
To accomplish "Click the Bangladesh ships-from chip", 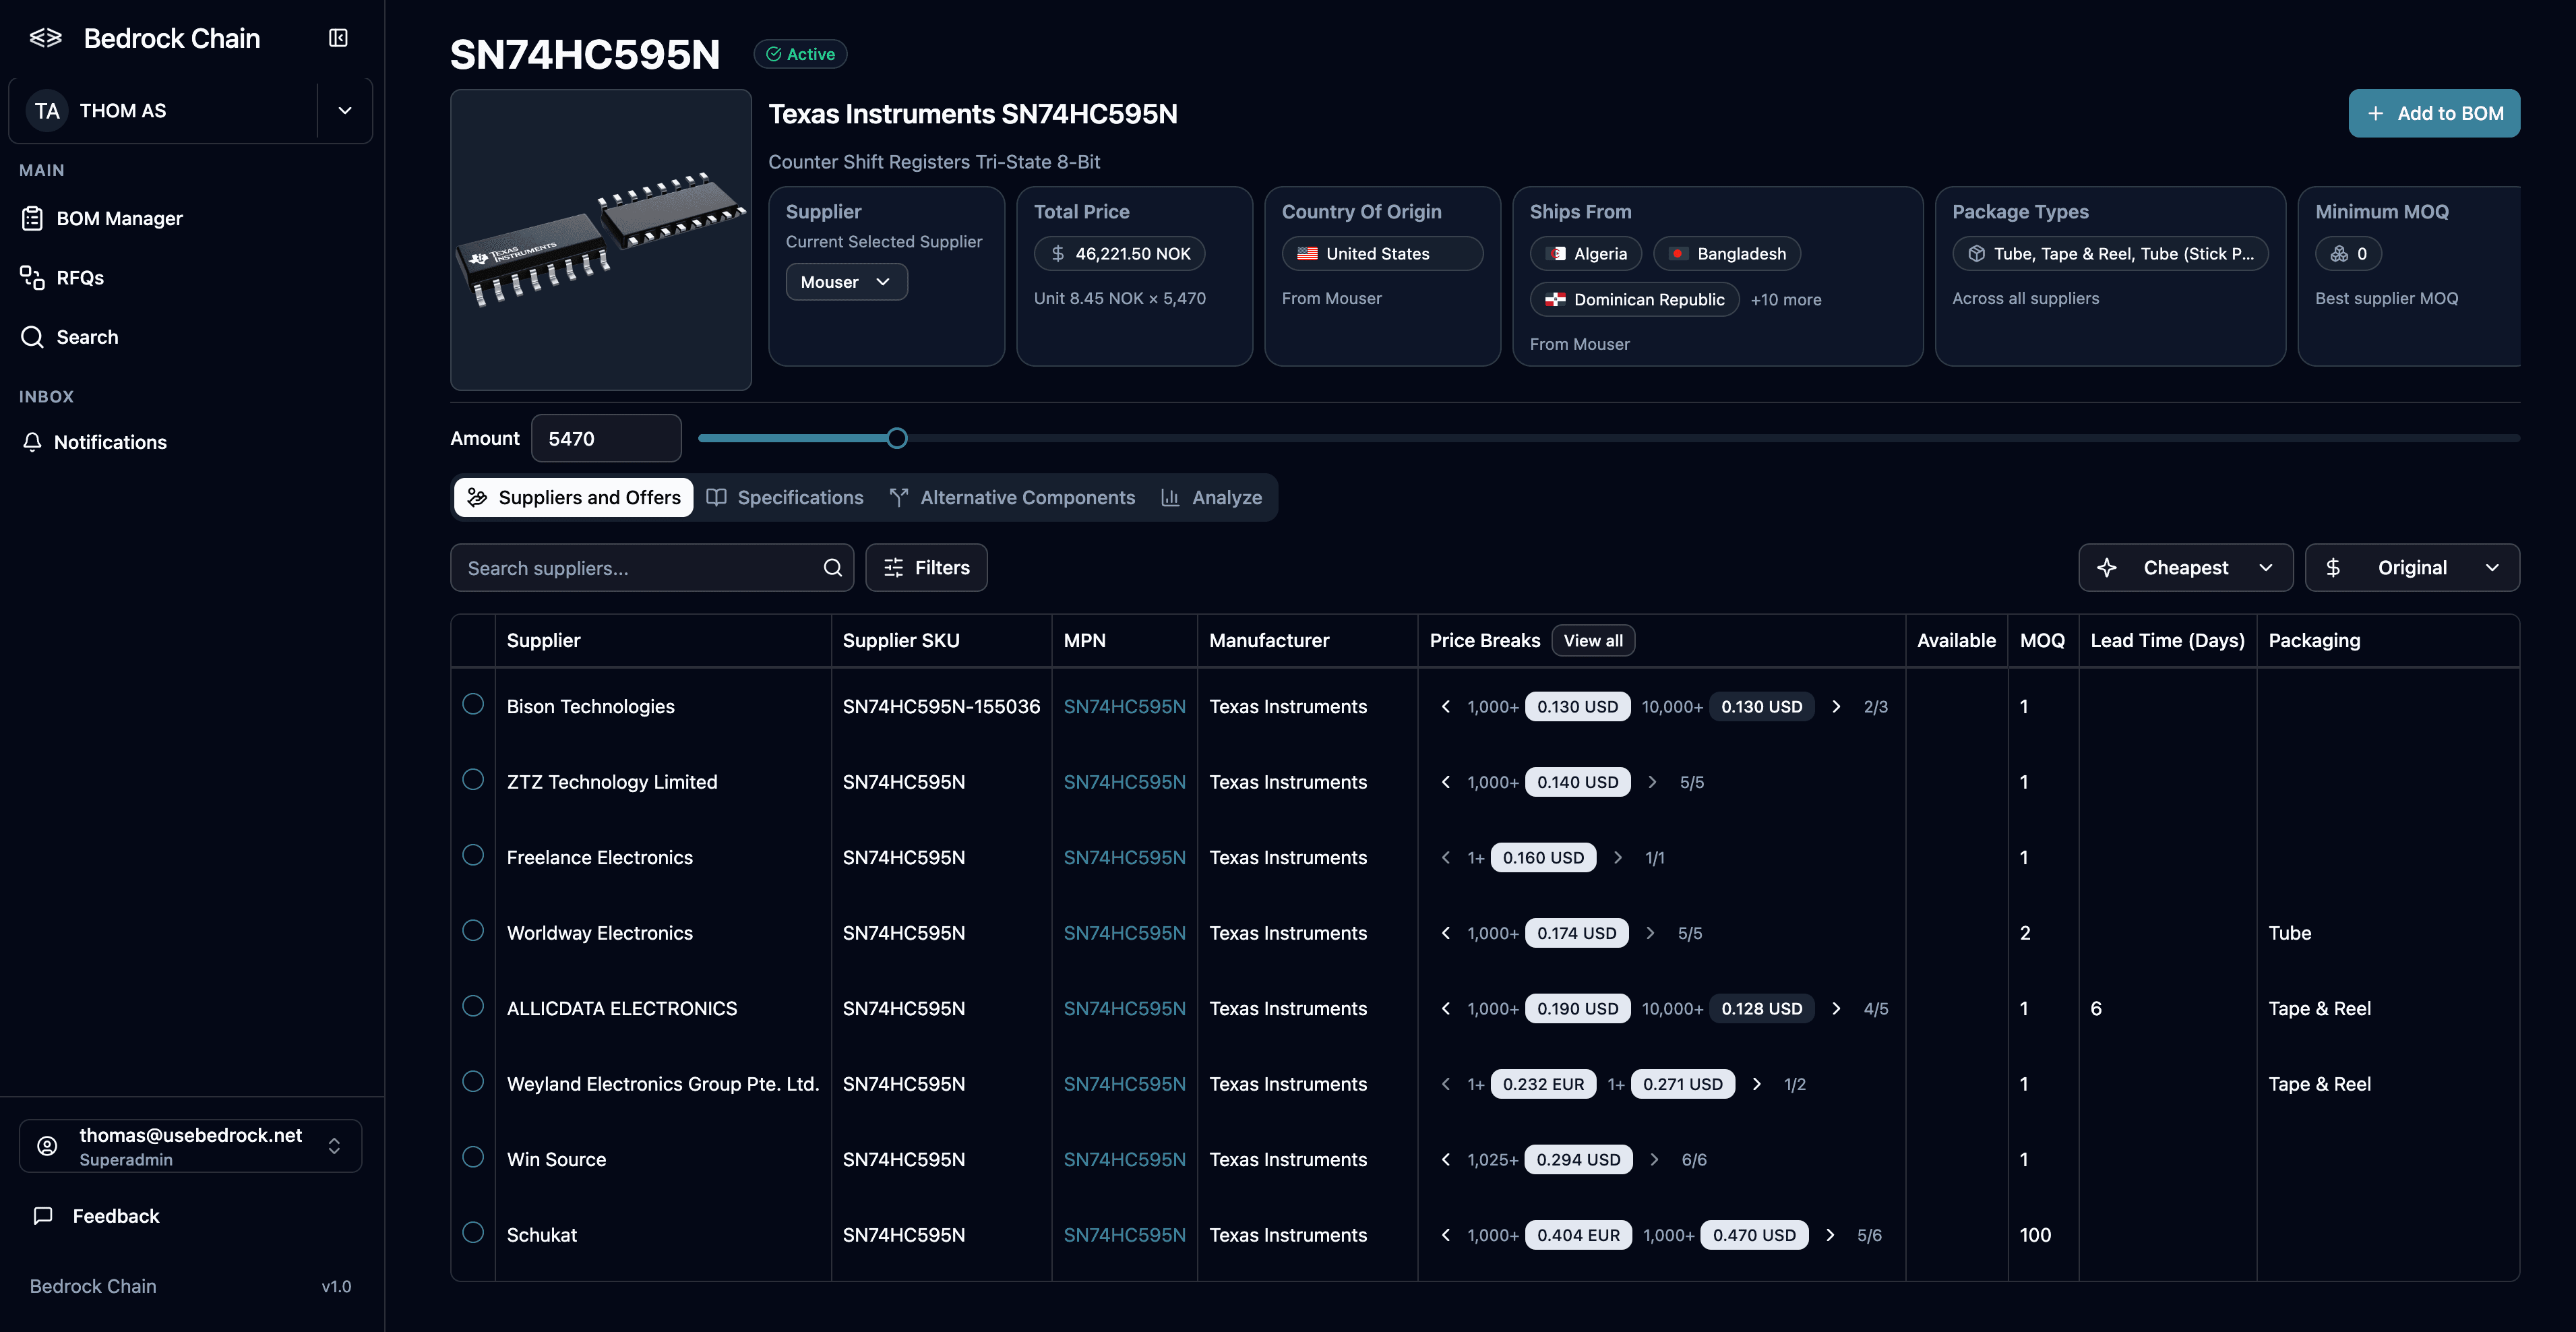I will pos(1727,254).
